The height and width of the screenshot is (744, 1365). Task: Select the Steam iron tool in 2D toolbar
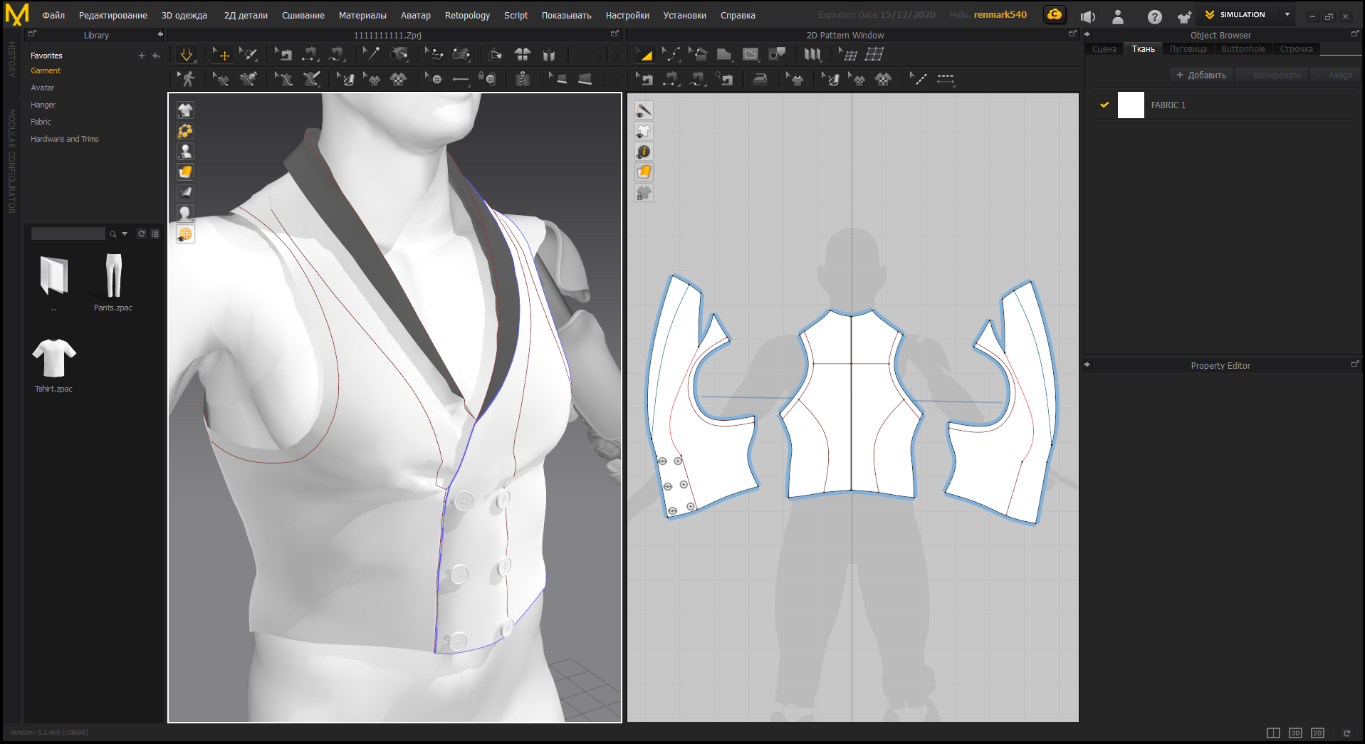(x=760, y=79)
